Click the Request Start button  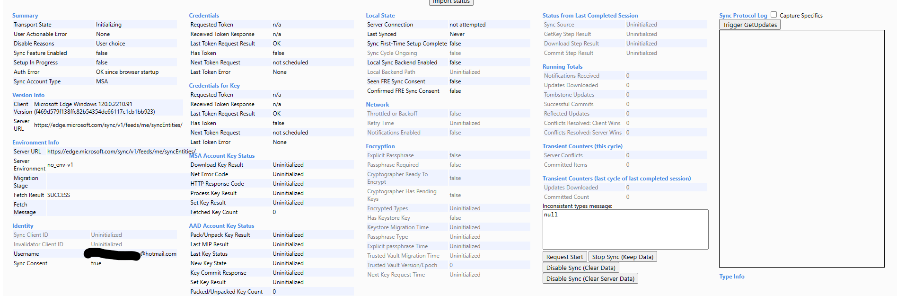564,257
